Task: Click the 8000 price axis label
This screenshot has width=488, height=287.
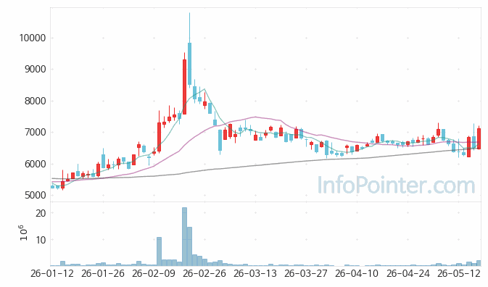Action: (36, 101)
